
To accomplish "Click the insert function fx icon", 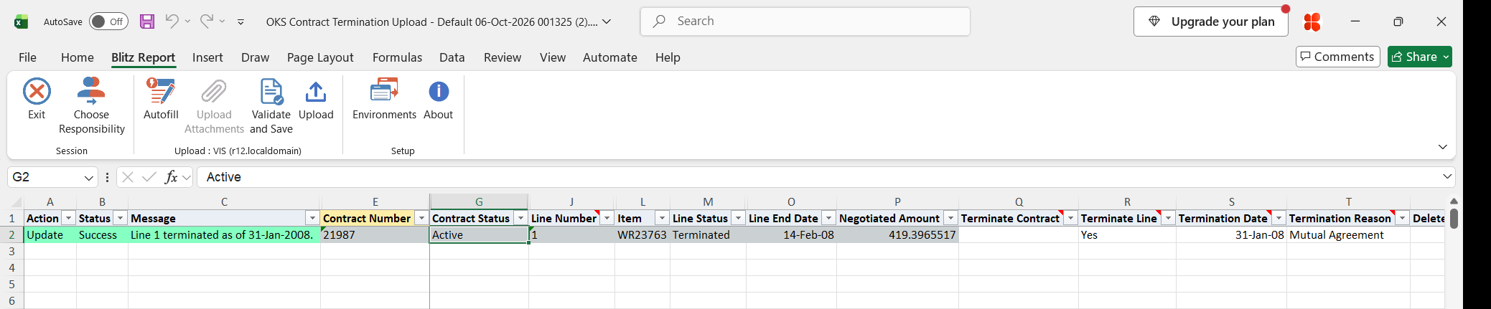I will point(171,177).
